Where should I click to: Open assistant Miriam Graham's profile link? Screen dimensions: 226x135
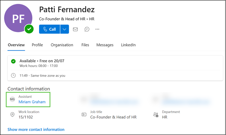[32, 102]
